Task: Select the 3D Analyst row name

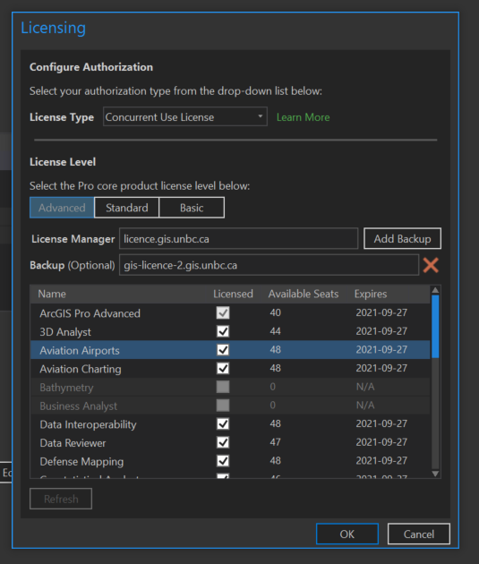Action: click(65, 332)
